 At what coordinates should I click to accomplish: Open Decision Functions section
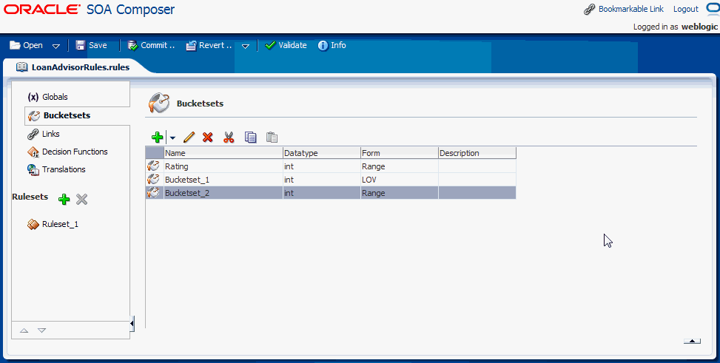75,152
